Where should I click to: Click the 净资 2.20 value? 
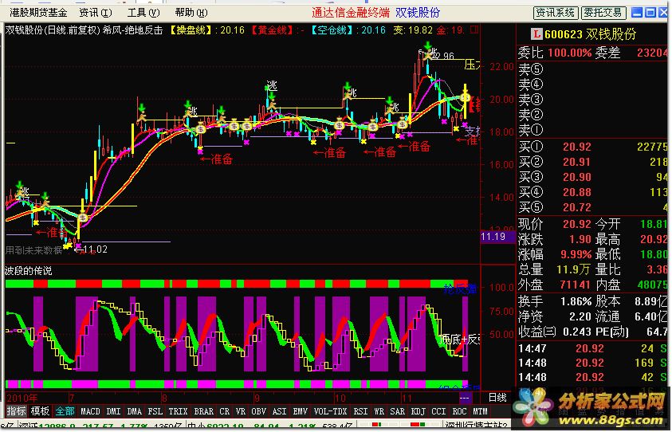point(580,316)
